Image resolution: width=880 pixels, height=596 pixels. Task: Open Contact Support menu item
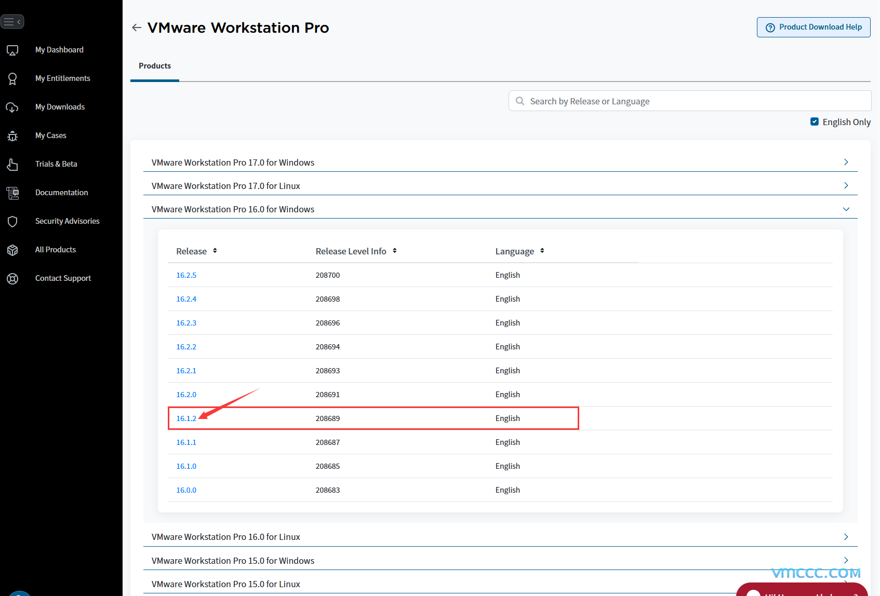pyautogui.click(x=63, y=278)
